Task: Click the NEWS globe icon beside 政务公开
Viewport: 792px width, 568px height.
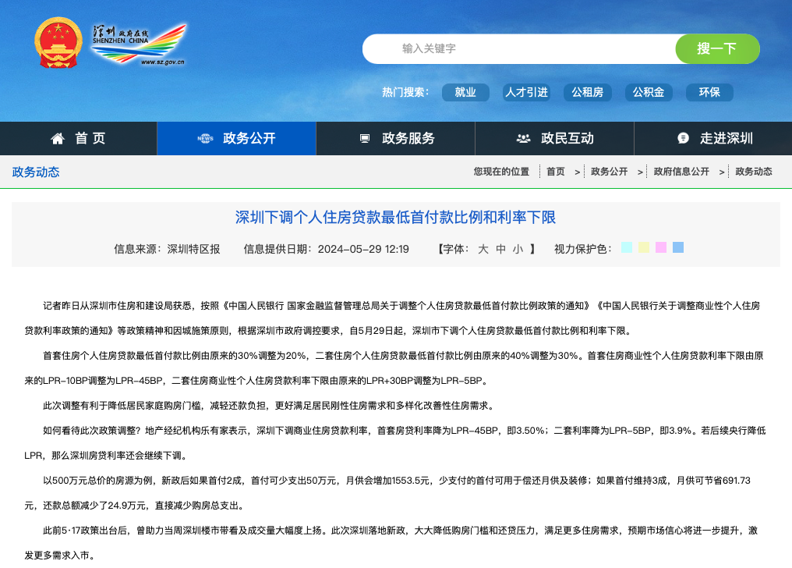Action: 205,138
